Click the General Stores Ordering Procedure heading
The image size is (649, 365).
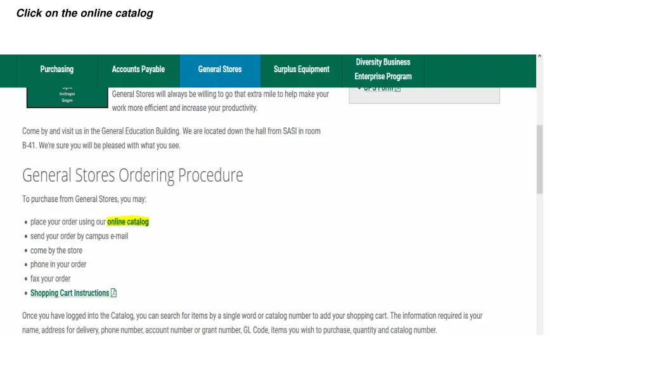132,176
